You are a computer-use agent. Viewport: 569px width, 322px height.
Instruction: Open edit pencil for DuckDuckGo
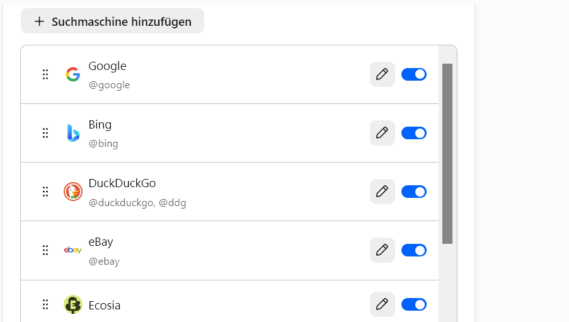point(382,192)
